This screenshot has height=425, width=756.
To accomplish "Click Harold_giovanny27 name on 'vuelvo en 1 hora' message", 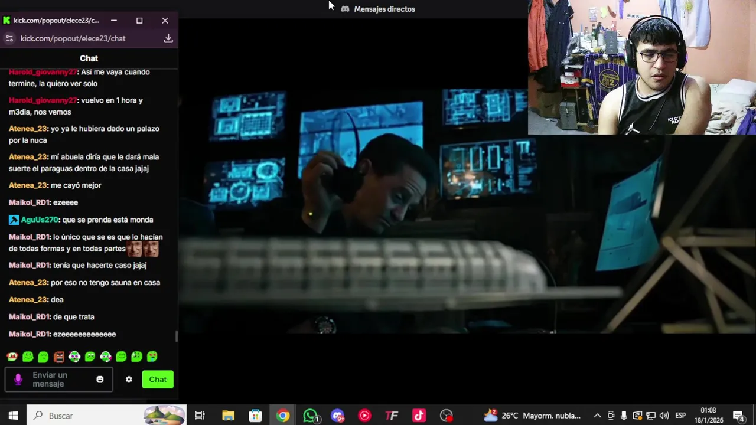I will point(43,100).
